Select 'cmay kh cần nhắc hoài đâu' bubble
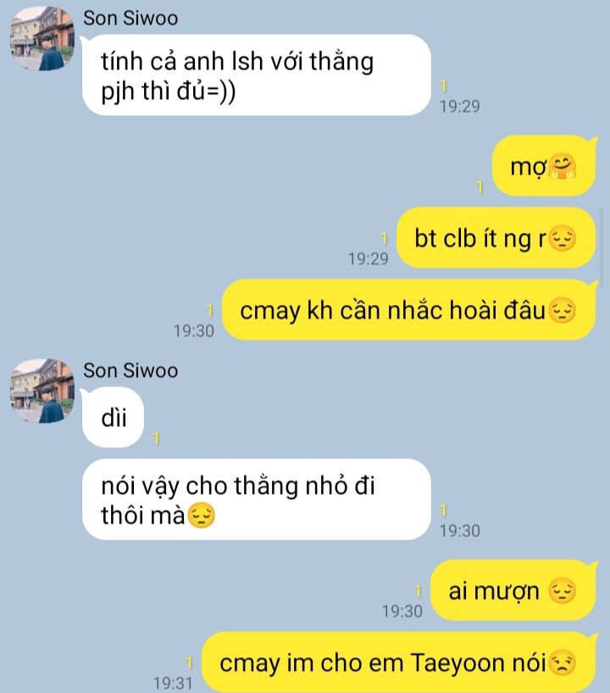 click(x=409, y=310)
